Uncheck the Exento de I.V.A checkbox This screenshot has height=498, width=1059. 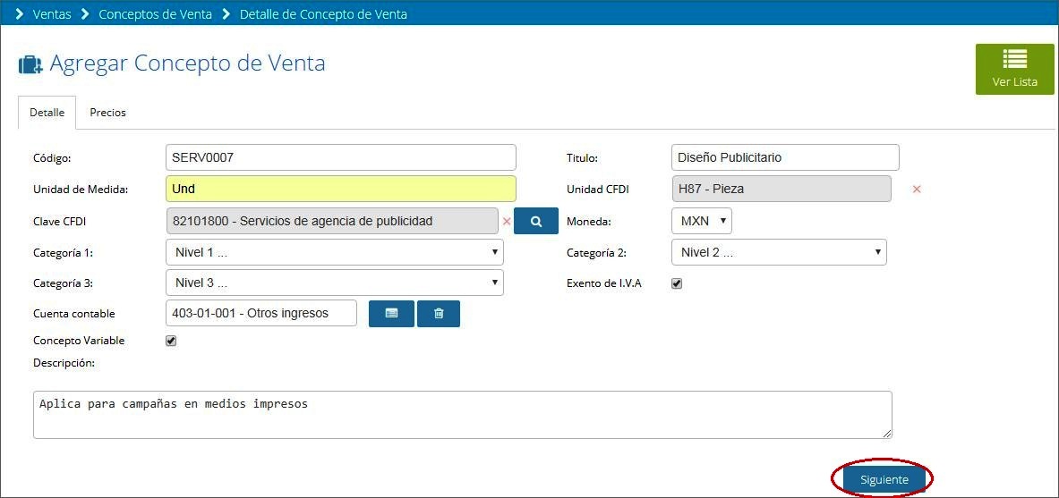click(x=677, y=284)
